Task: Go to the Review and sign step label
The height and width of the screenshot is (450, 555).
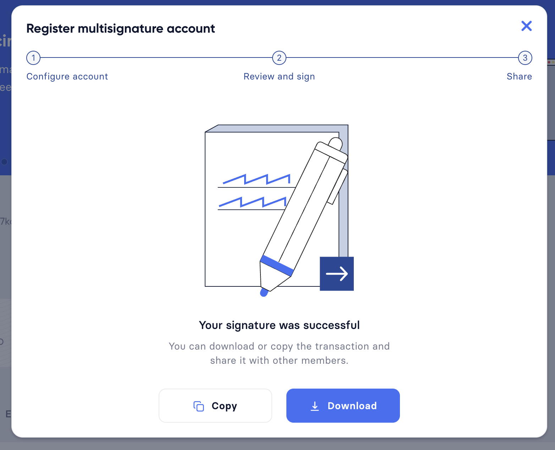Action: [279, 77]
